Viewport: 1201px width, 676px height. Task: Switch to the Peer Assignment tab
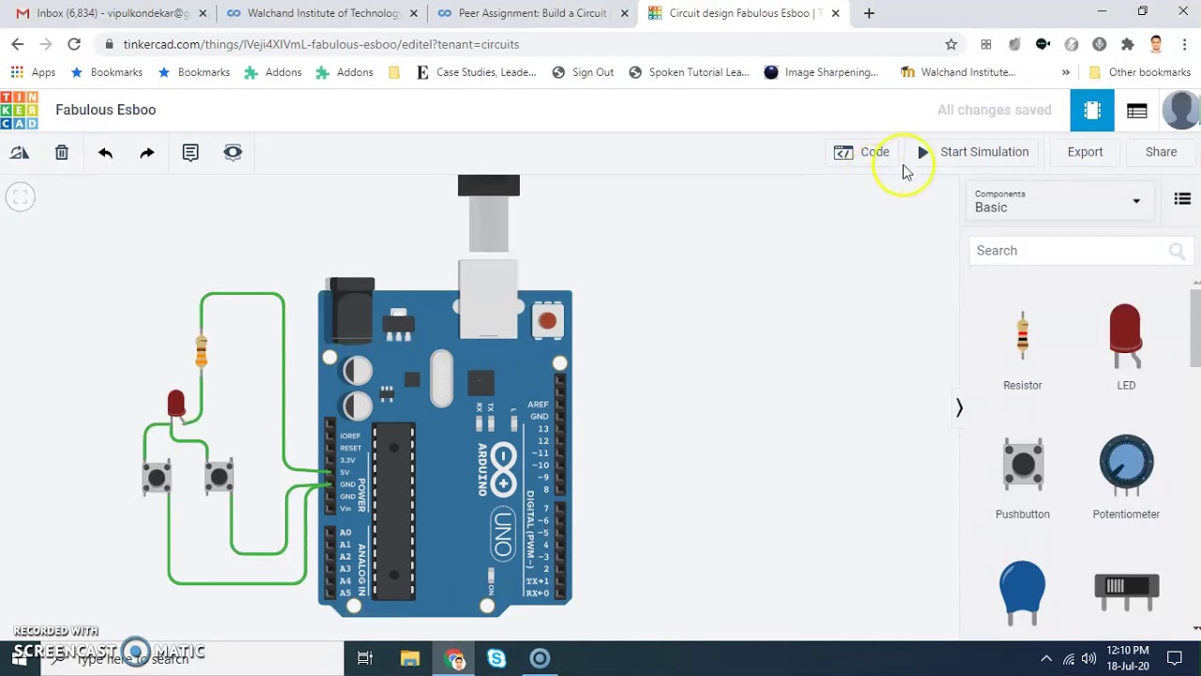coord(532,13)
